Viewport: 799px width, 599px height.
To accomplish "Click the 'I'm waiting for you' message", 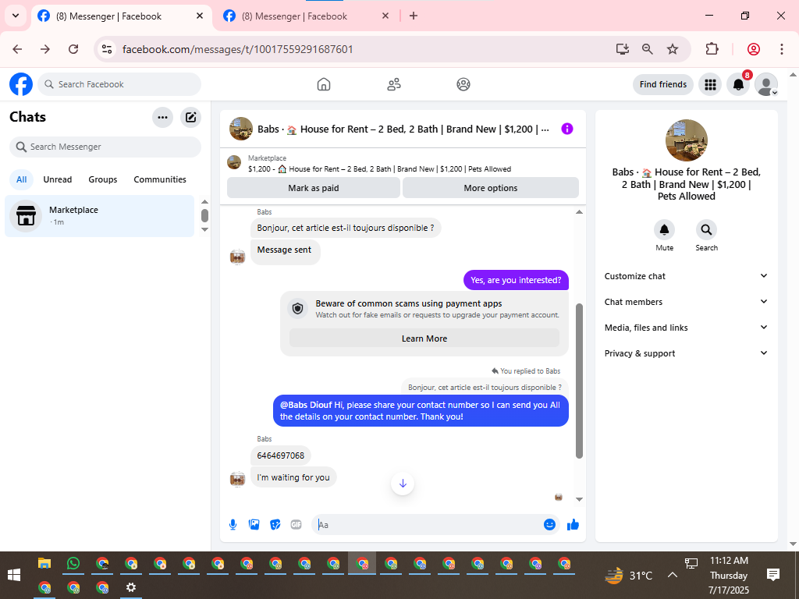I will tap(293, 477).
